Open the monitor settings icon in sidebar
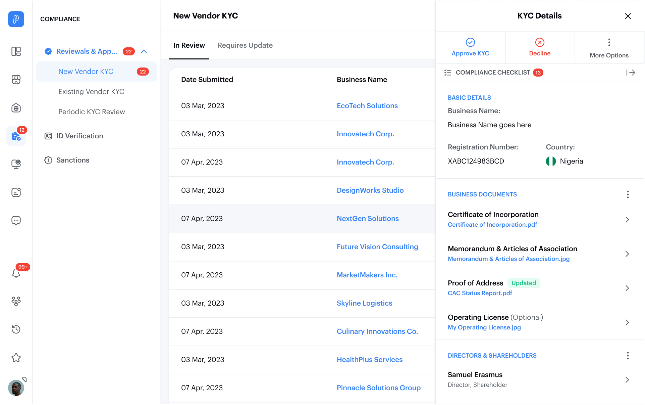Screen dimensions: 645x405 tap(16, 164)
